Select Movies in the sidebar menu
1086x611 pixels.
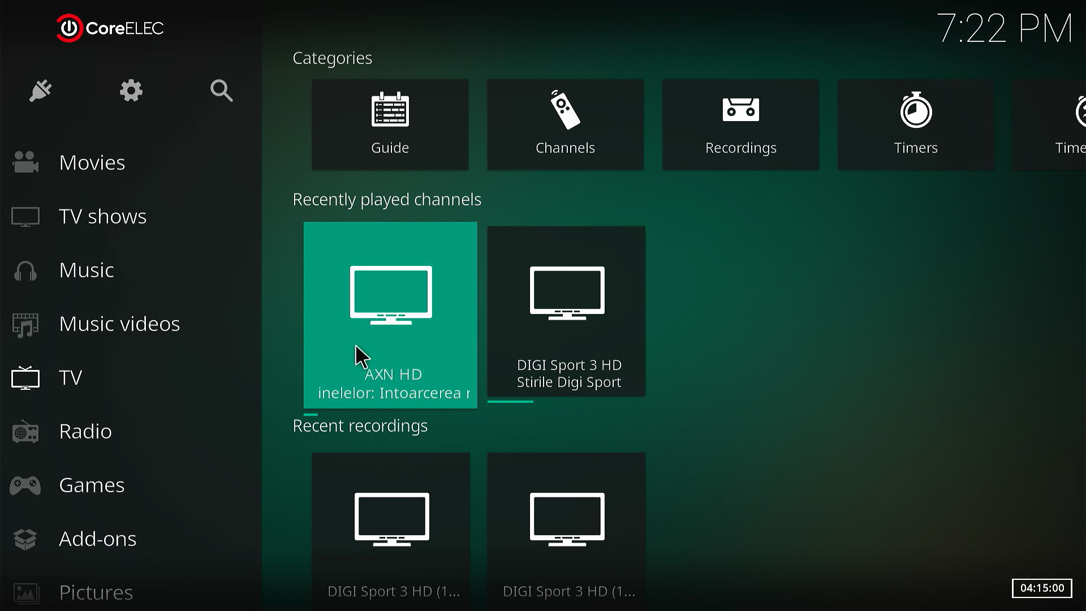click(x=92, y=163)
